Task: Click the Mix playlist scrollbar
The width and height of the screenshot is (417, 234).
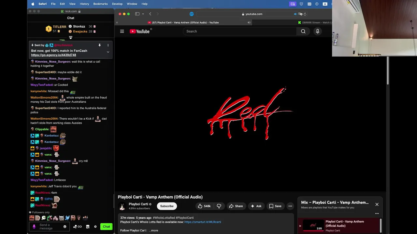Action: (x=381, y=226)
